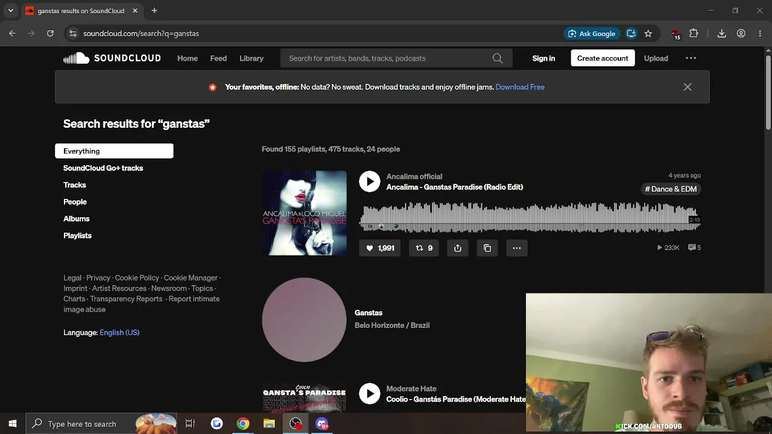Open Chrome downloads
The image size is (772, 434).
[721, 34]
